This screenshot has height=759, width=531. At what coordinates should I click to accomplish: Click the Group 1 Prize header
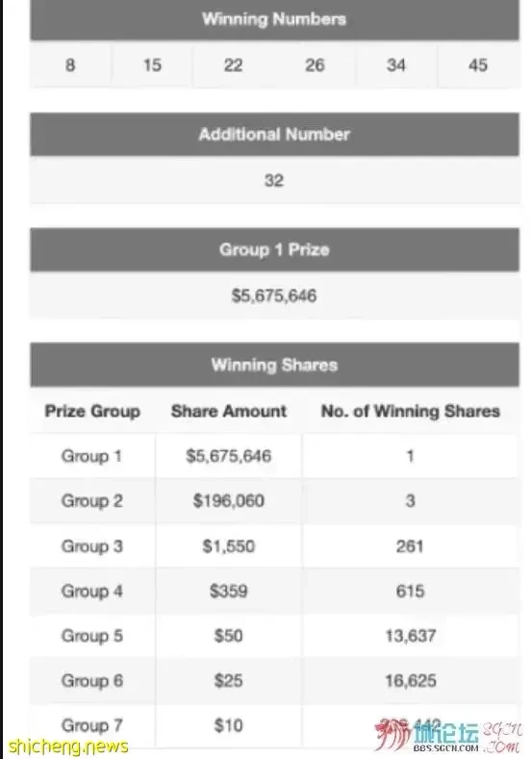click(274, 249)
